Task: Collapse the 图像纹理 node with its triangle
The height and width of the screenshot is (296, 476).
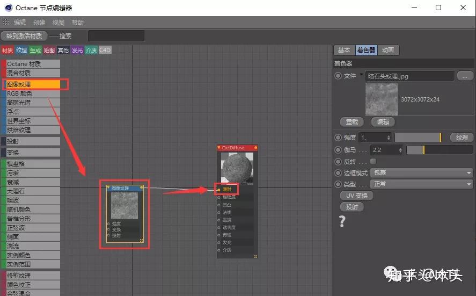Action: (108, 188)
